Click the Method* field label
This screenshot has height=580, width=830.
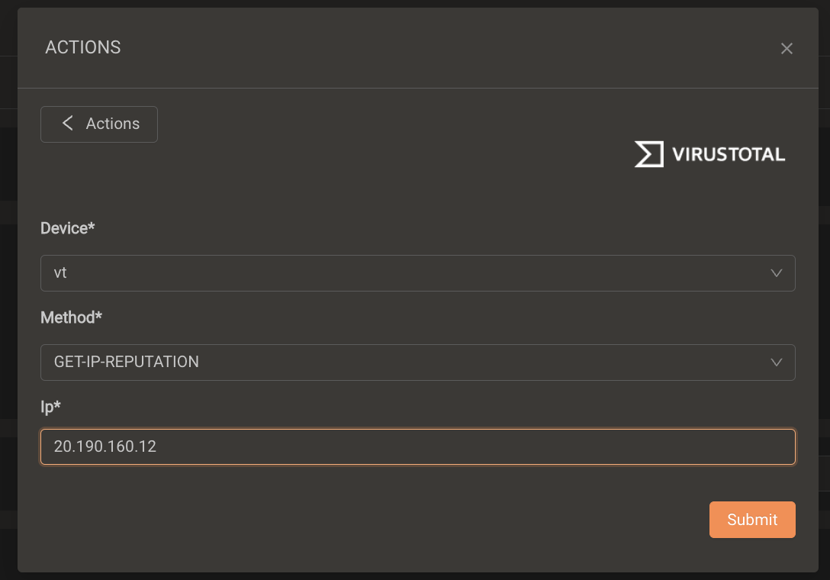[x=71, y=317]
